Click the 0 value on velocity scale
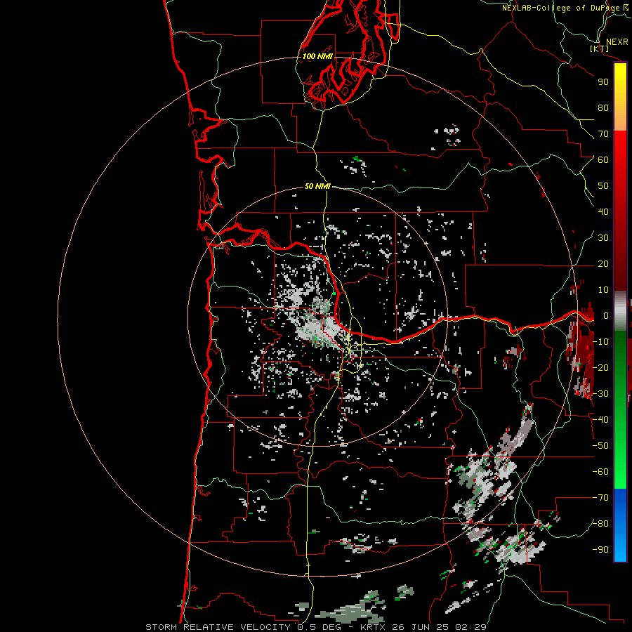The height and width of the screenshot is (632, 632). pos(606,316)
